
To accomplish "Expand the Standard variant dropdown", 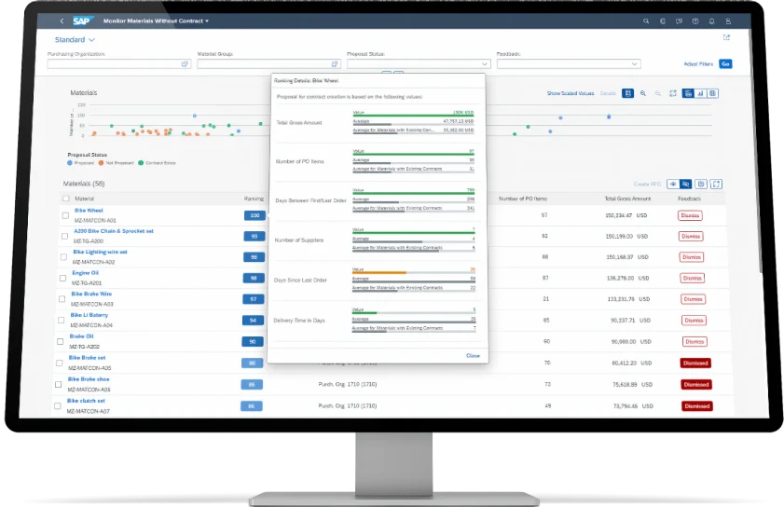I will 91,40.
